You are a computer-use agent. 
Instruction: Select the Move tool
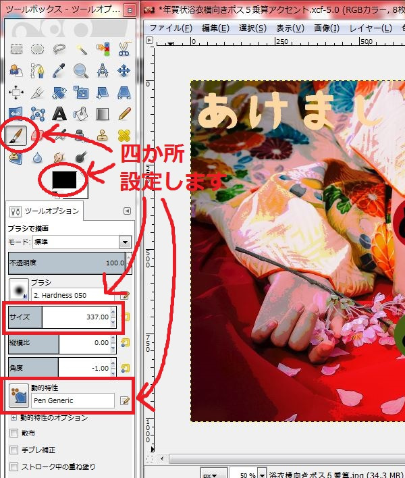point(124,71)
